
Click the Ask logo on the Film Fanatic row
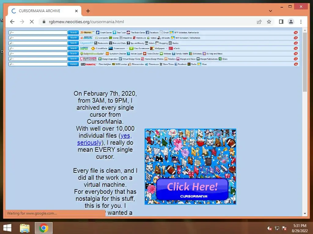click(x=296, y=64)
